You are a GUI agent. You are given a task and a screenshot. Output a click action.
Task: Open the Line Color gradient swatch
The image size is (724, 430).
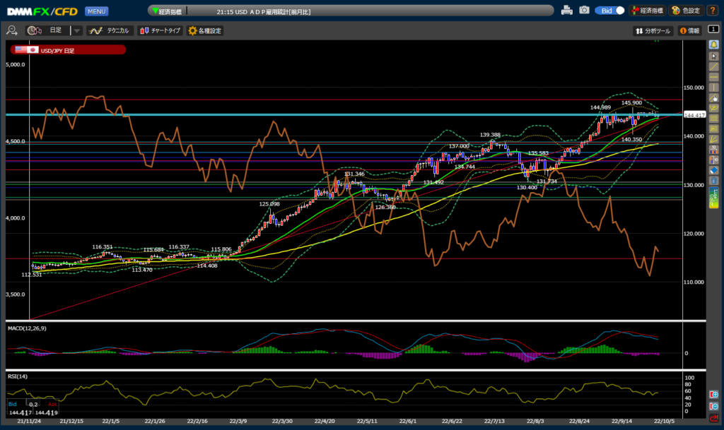(x=714, y=198)
